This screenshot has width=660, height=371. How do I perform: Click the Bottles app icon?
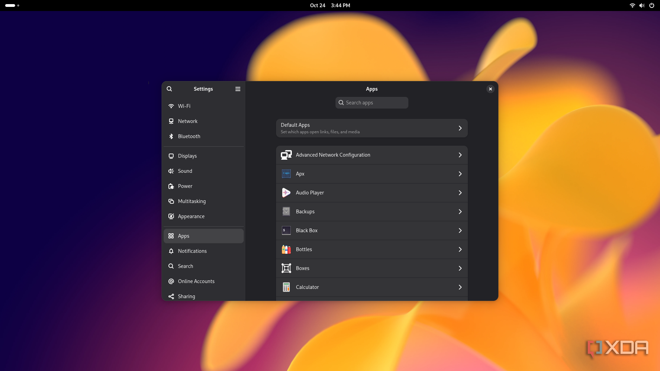click(x=286, y=249)
